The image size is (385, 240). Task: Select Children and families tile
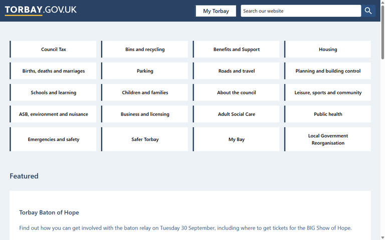point(145,92)
